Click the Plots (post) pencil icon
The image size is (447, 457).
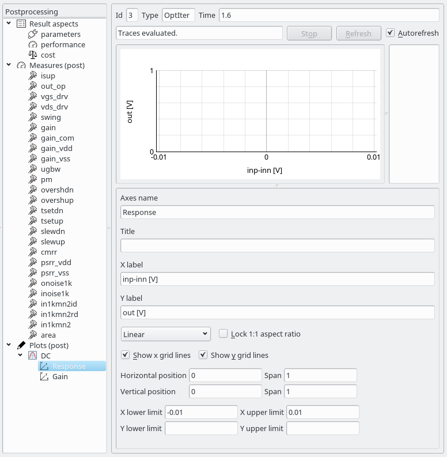[x=21, y=345]
